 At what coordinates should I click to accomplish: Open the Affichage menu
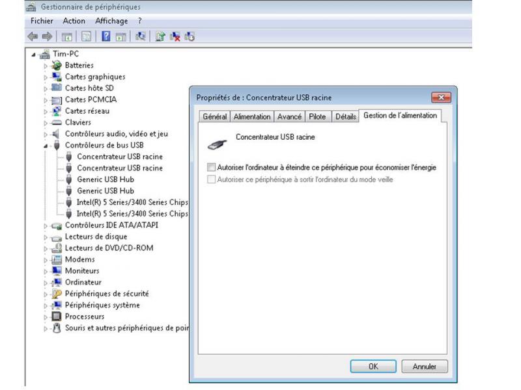pos(111,21)
